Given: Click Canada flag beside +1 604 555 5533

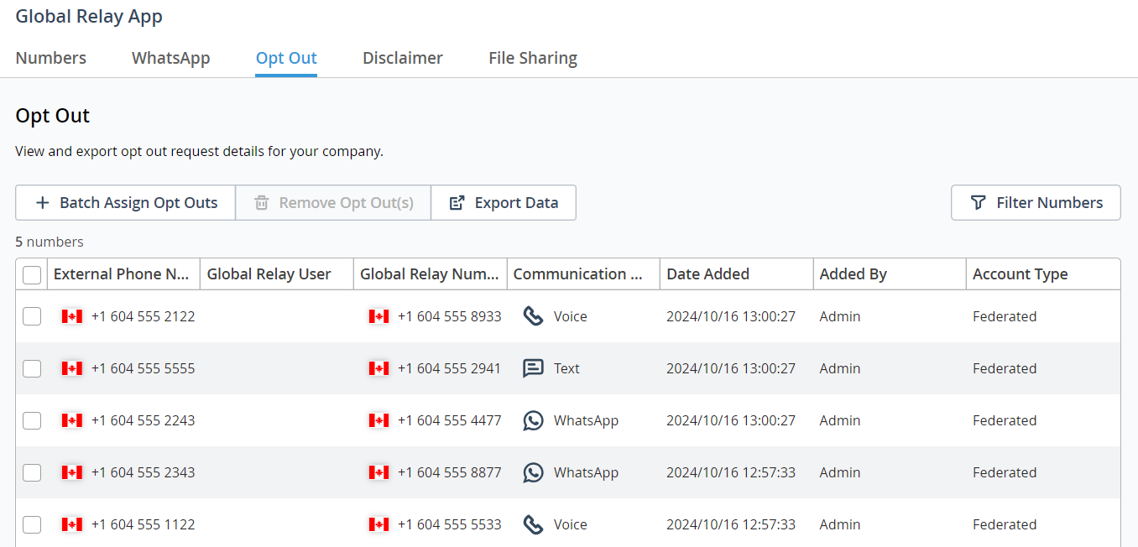Looking at the screenshot, I should point(378,524).
